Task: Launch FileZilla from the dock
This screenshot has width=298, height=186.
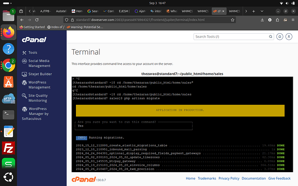Action: (x=8, y=148)
